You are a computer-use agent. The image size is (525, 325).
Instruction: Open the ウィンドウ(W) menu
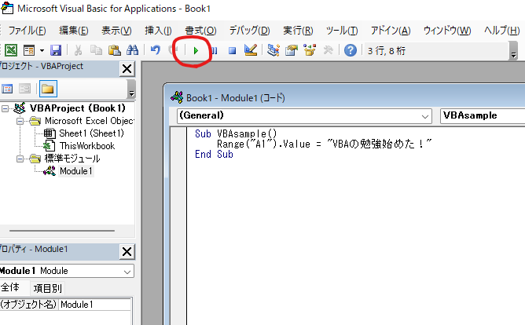tap(447, 31)
